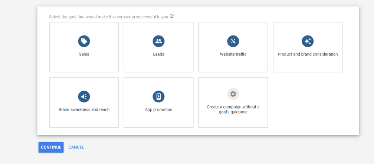
Task: Choose Create a campaign without a goal's guidance
Action: pos(233,109)
